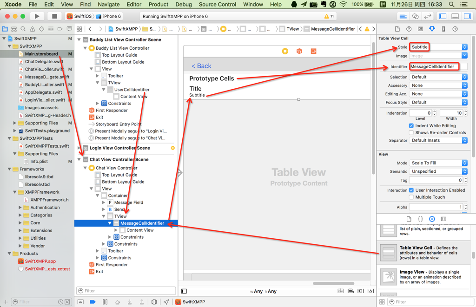
Task: Toggle the document outline panel
Action: coord(184,291)
